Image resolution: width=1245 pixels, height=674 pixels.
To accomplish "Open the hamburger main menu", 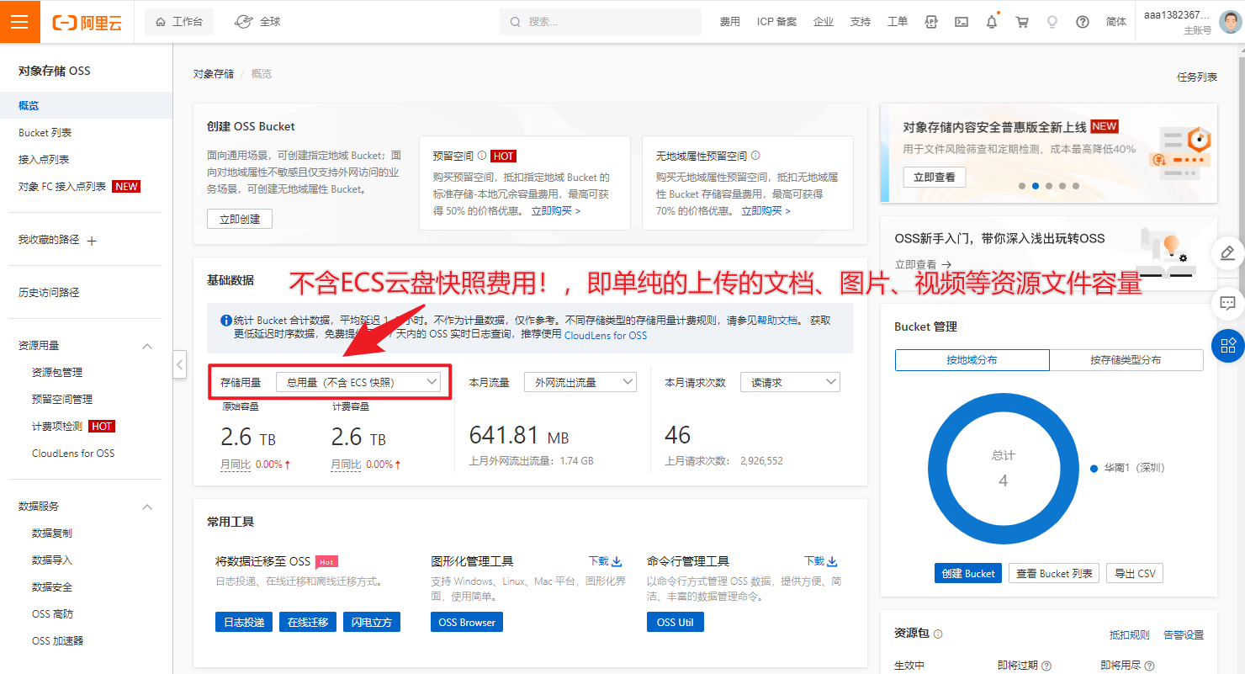I will coord(19,22).
